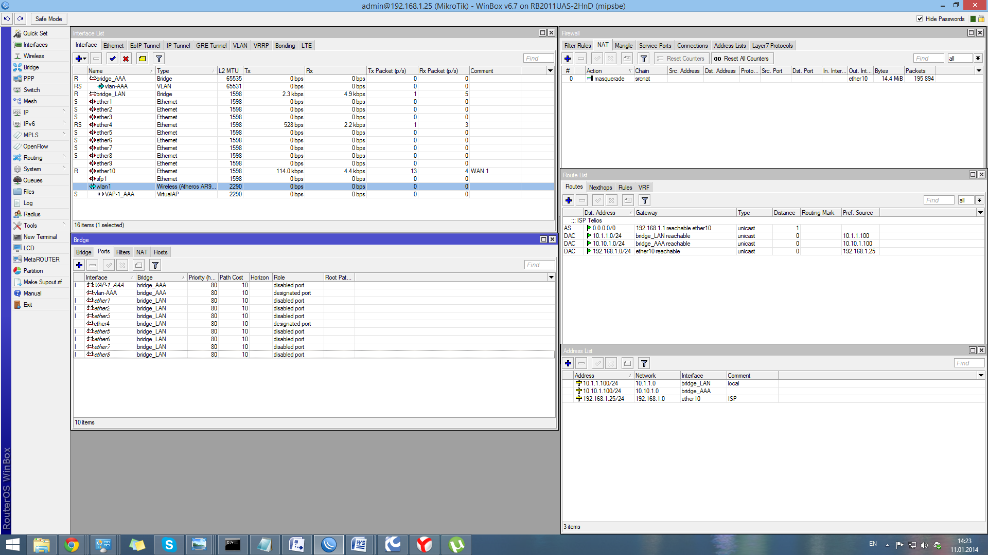Open MetaROUTER from sidebar

[x=41, y=260]
